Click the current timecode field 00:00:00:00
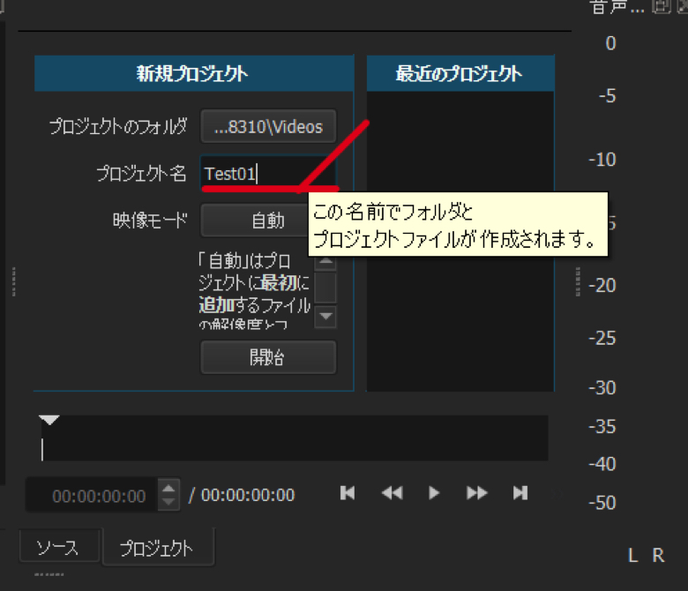Screen dimensions: 688x591 tap(92, 496)
